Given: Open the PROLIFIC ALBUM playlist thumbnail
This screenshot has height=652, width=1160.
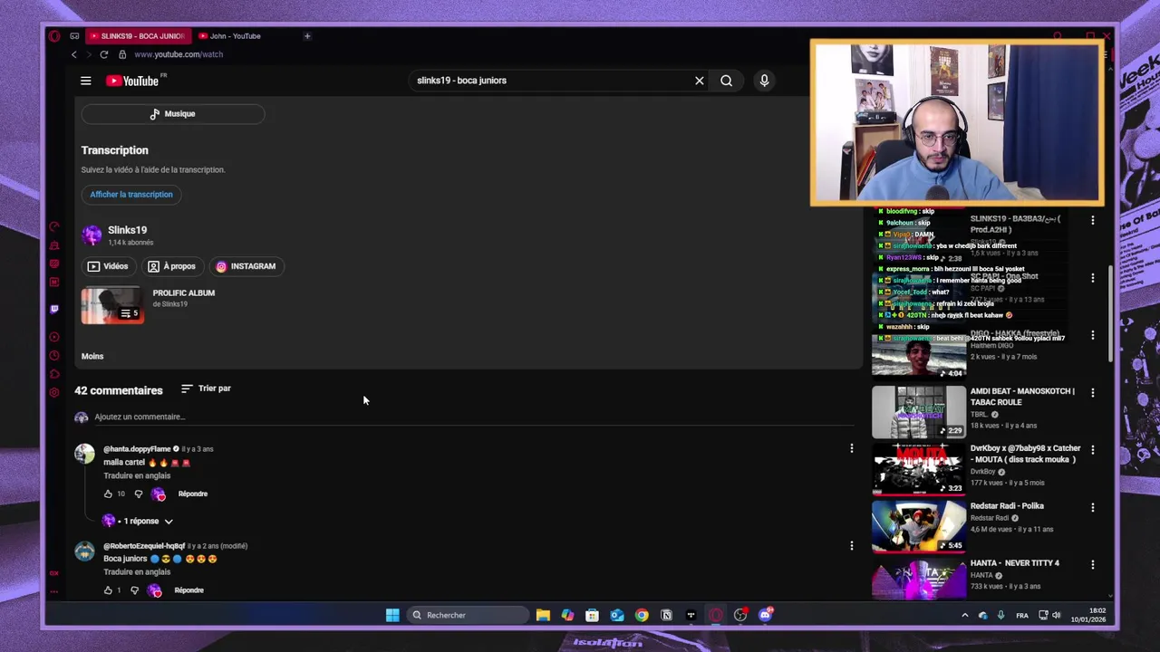Looking at the screenshot, I should 112,306.
